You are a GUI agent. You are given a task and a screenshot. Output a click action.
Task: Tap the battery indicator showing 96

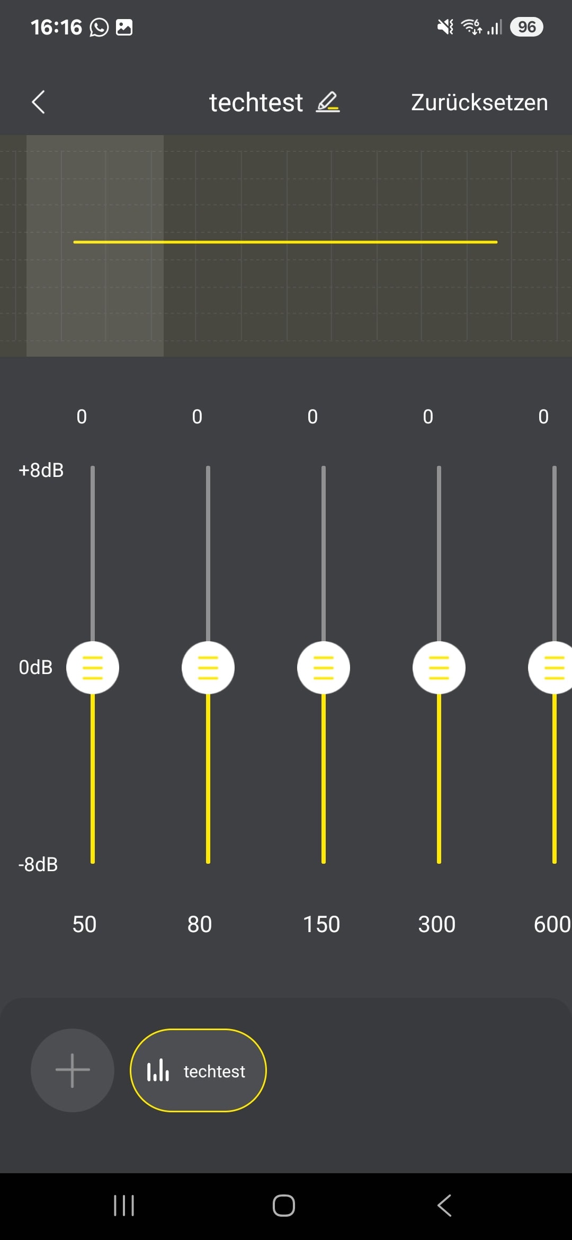click(x=526, y=27)
